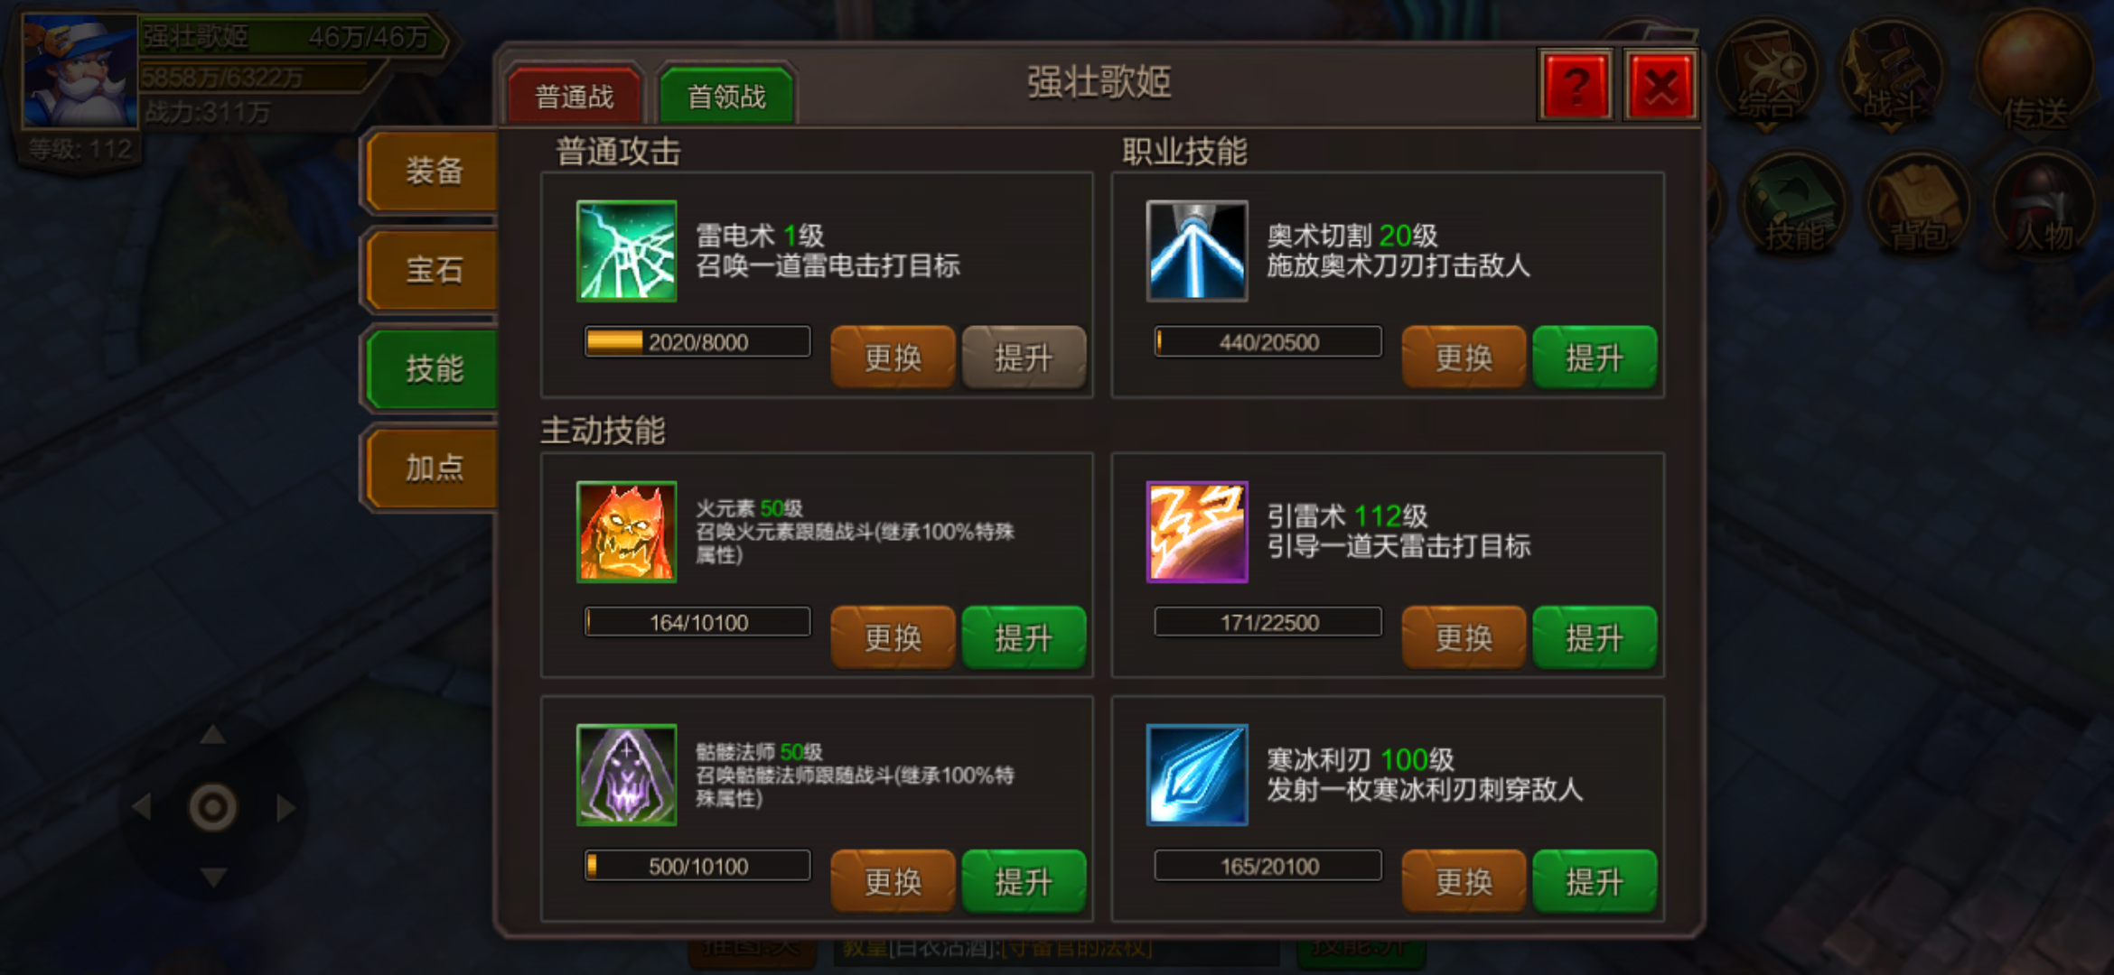Viewport: 2114px width, 975px height.
Task: Switch to the 普通战 tab
Action: click(x=575, y=96)
